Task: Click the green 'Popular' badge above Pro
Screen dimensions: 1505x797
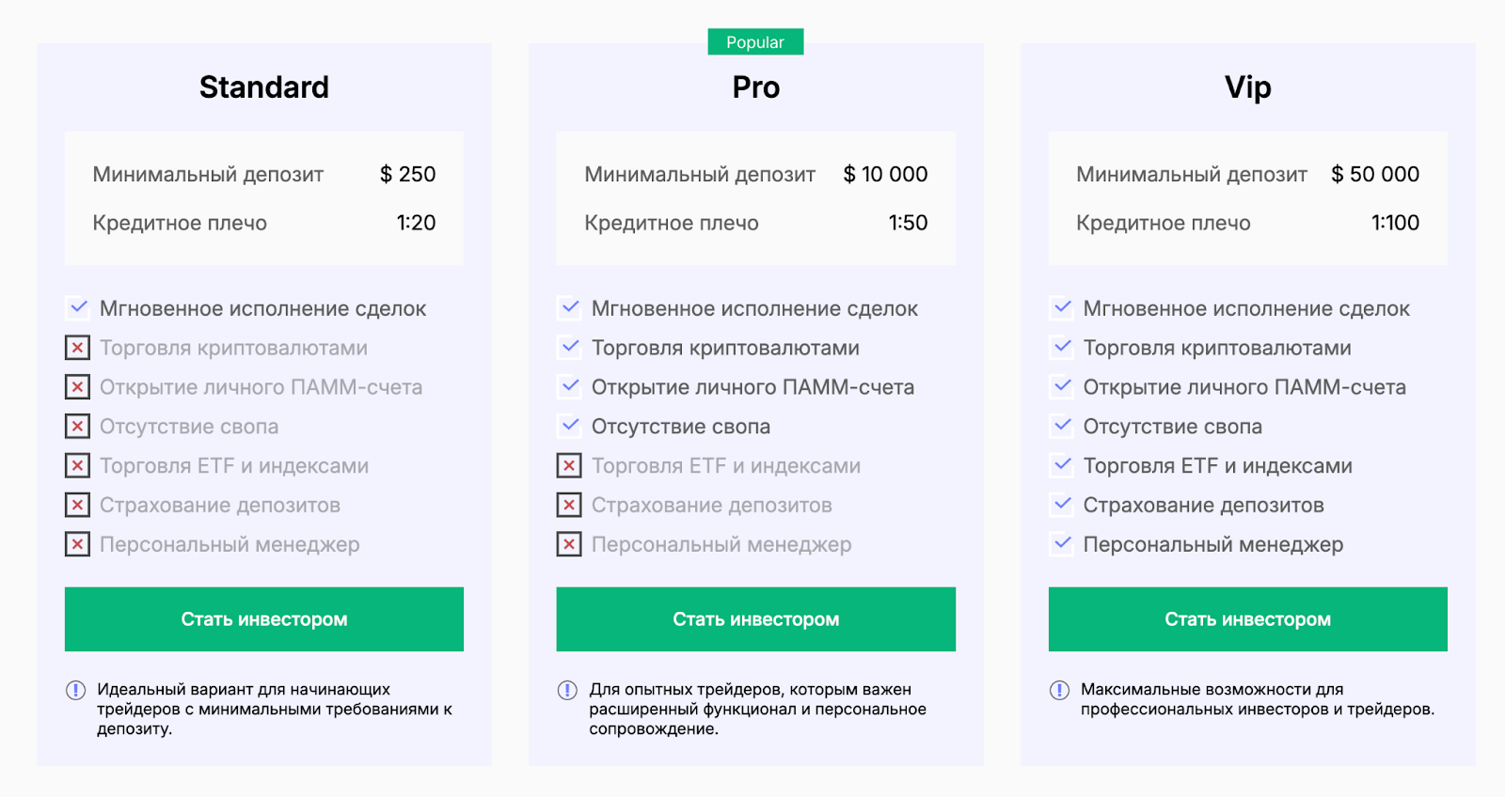Action: coord(755,41)
